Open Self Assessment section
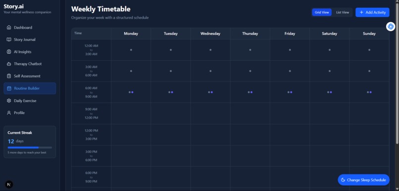 30,76
